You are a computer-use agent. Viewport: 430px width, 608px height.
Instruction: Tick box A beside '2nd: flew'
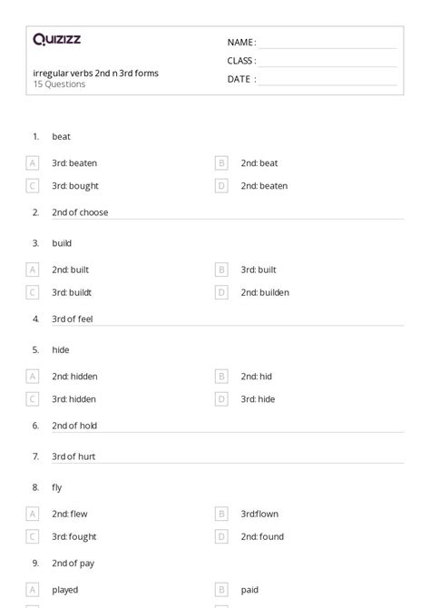click(33, 514)
